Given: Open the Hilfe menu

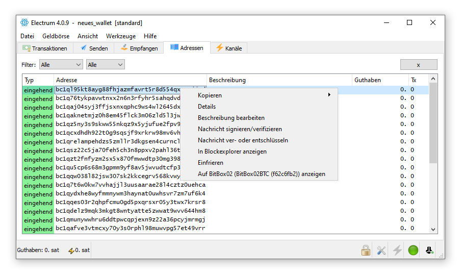Looking at the screenshot, I should 150,36.
